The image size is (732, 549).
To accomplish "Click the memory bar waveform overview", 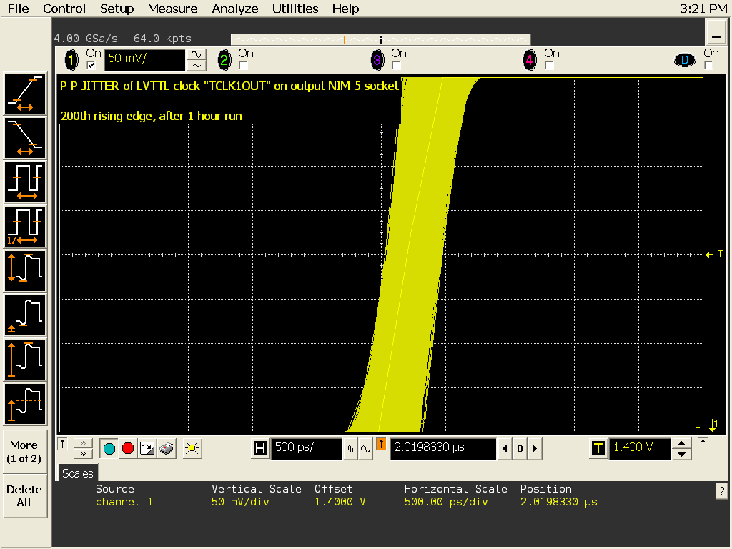I will click(380, 40).
